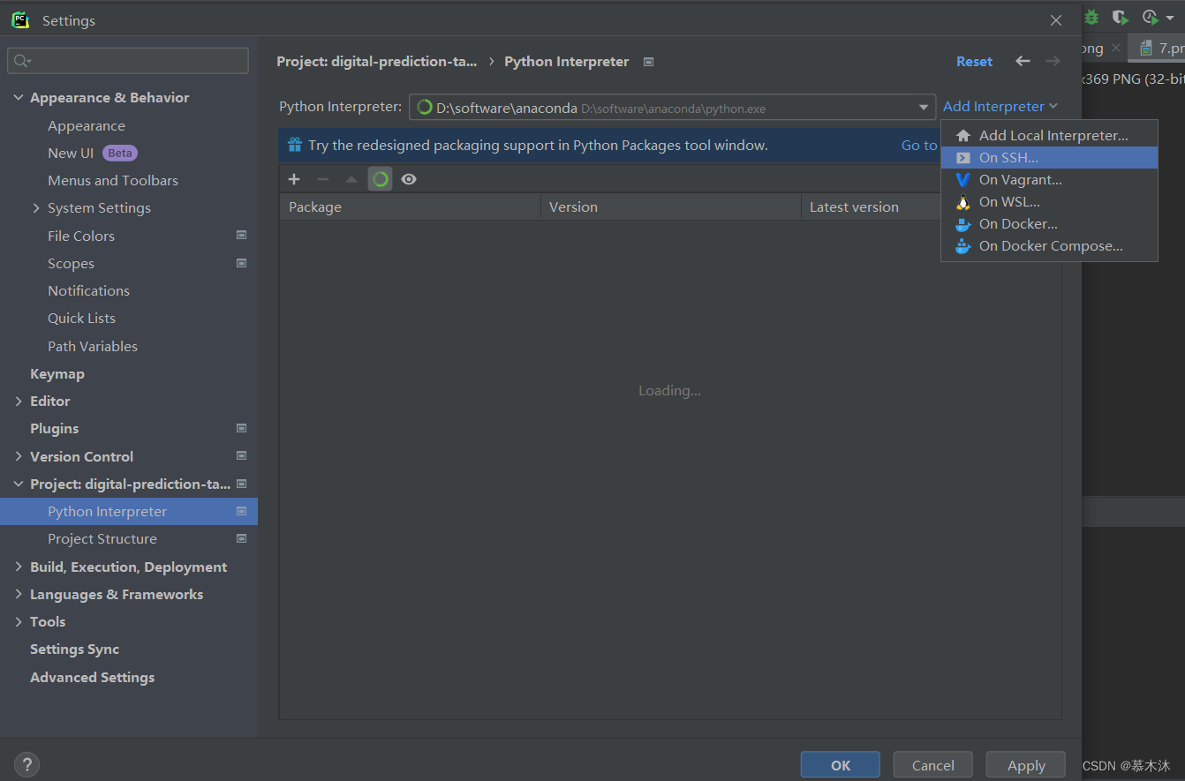
Task: Click the Vagrant V icon
Action: pyautogui.click(x=963, y=180)
